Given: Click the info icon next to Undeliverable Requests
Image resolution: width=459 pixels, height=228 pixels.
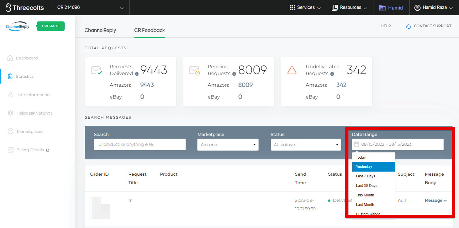Looking at the screenshot, I should (x=332, y=74).
